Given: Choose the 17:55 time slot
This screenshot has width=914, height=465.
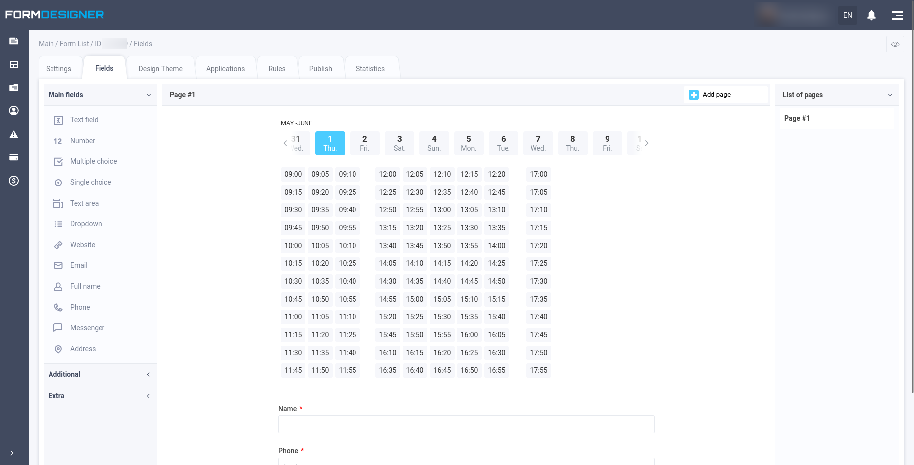Looking at the screenshot, I should click(539, 370).
